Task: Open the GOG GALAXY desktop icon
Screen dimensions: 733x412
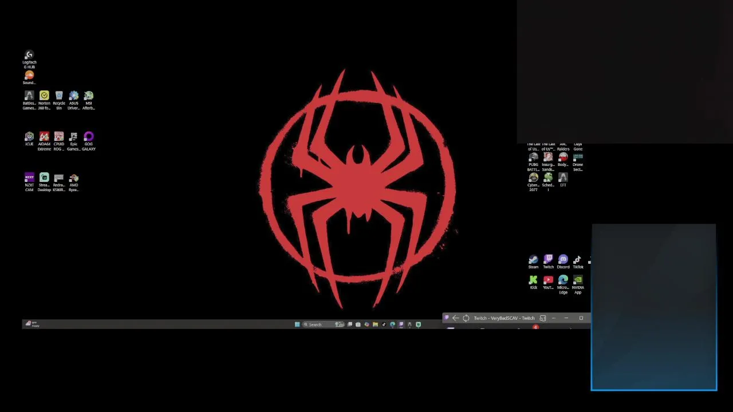Action: click(x=89, y=141)
